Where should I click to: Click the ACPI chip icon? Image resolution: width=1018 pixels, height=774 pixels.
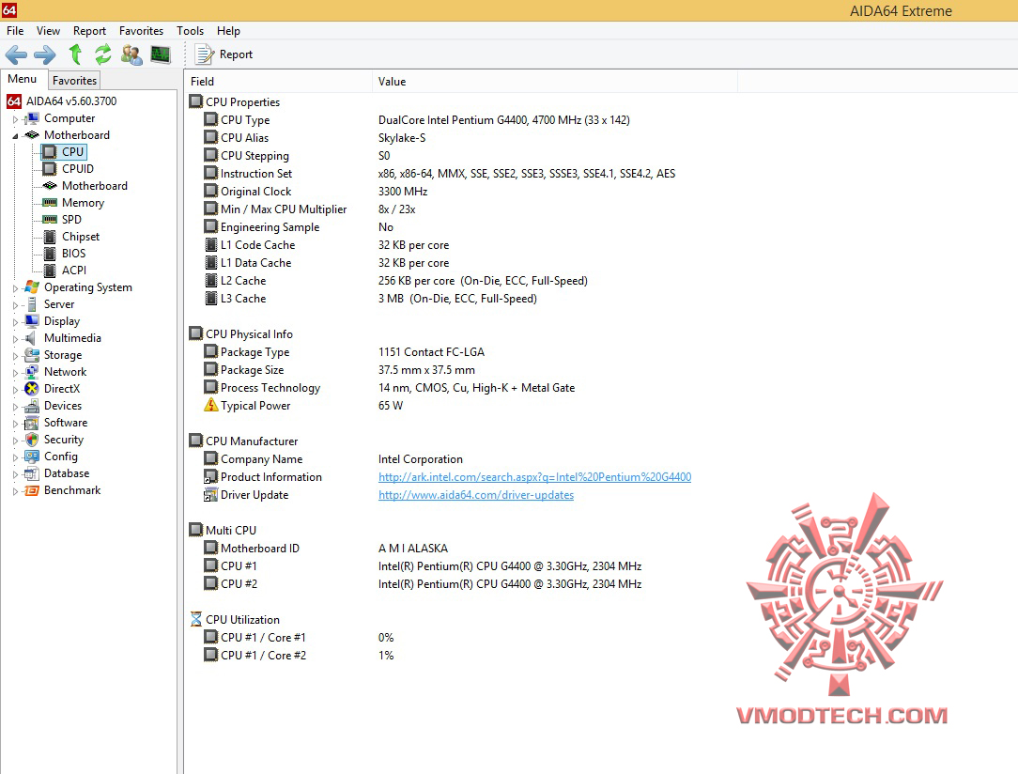pos(50,271)
